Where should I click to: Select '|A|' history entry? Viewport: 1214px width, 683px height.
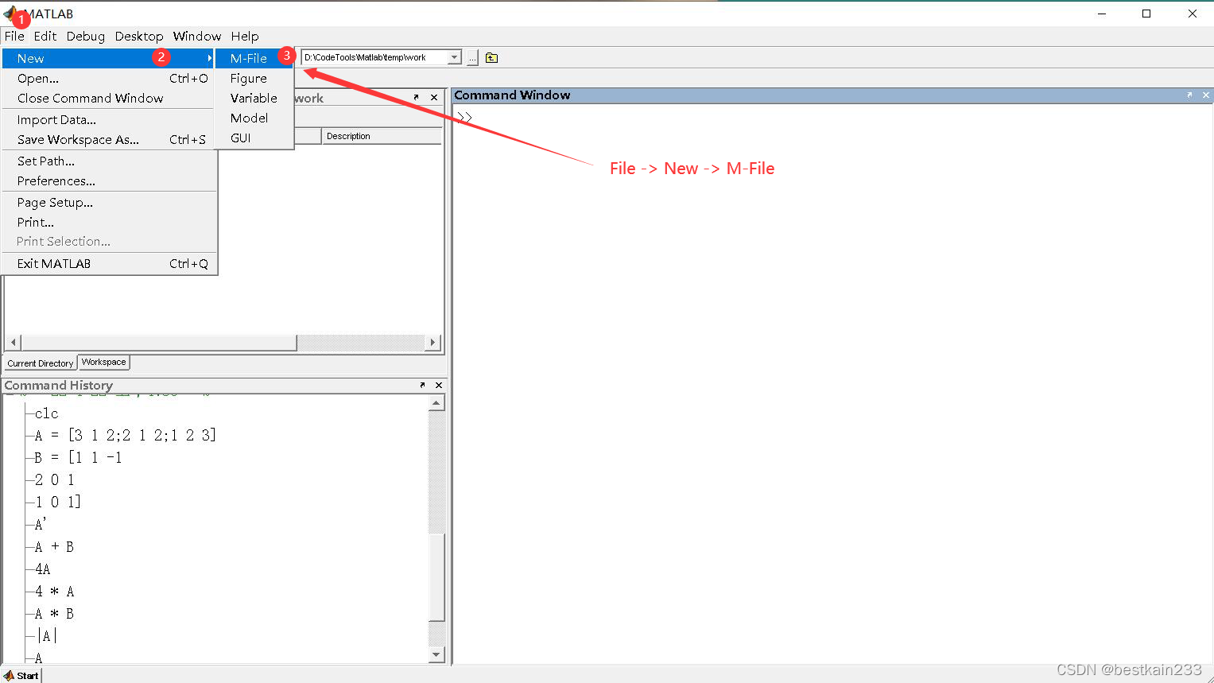pos(47,635)
